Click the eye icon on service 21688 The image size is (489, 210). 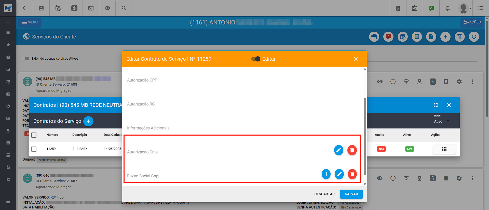click(380, 82)
